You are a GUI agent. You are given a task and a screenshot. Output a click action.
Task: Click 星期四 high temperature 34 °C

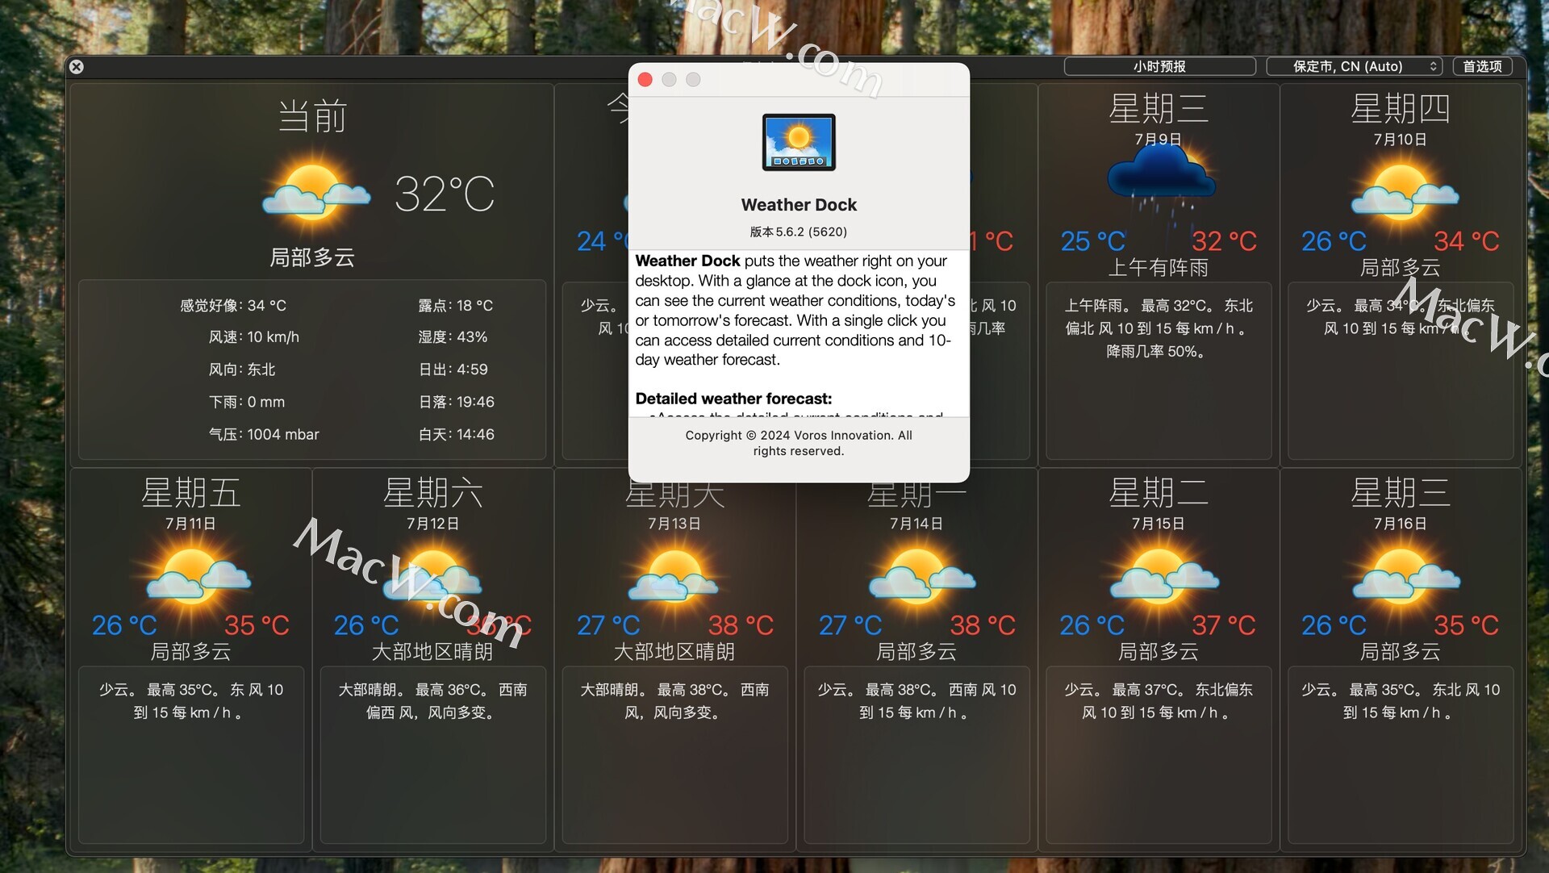pyautogui.click(x=1467, y=240)
